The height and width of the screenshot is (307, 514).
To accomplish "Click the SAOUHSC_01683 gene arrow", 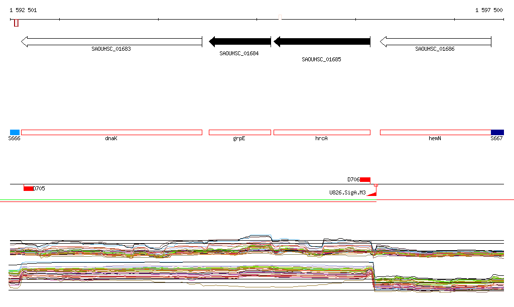I will [111, 42].
